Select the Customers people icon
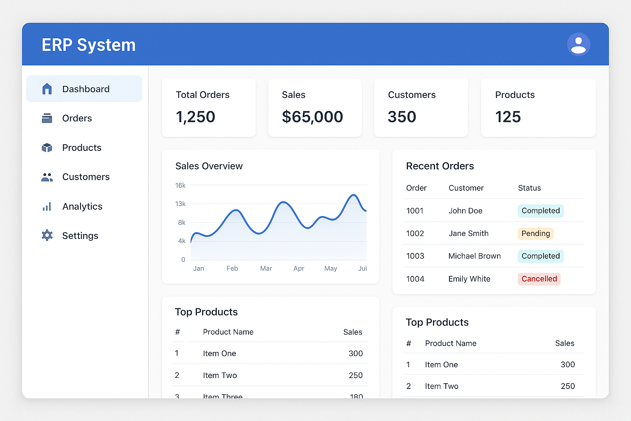 click(47, 177)
